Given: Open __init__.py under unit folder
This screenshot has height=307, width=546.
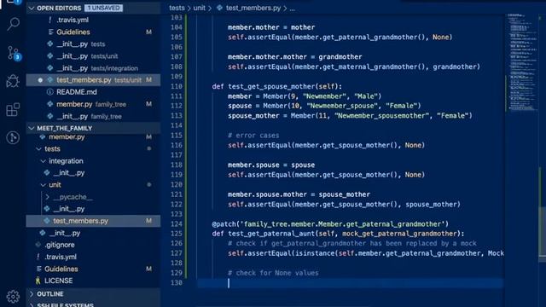Looking at the screenshot, I should (x=93, y=209).
